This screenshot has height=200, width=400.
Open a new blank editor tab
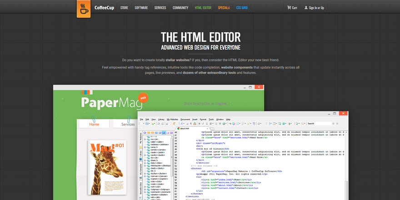click(212, 129)
